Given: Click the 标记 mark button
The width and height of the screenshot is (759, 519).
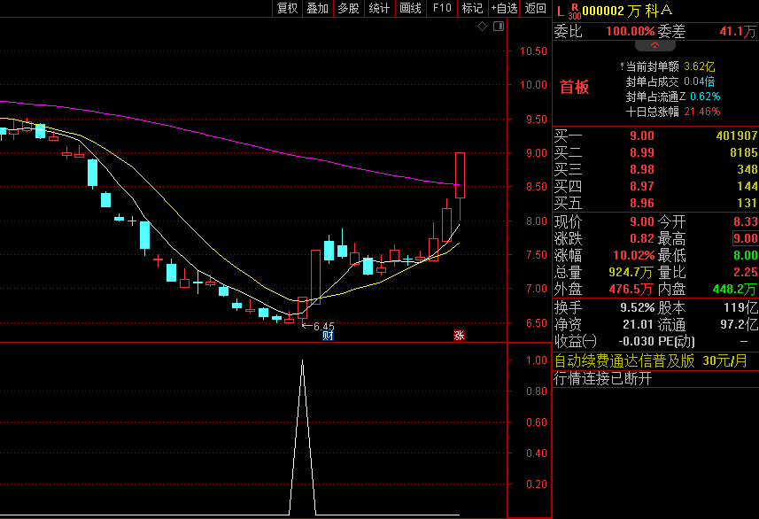Looking at the screenshot, I should coord(472,8).
